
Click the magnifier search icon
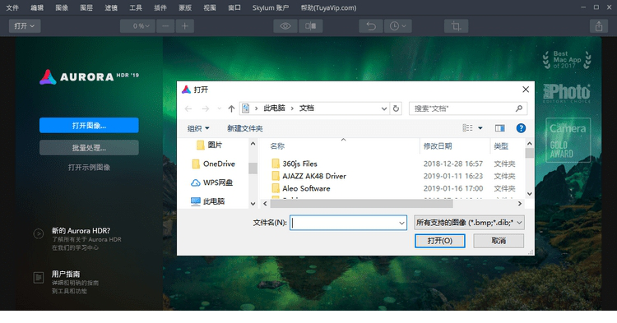pyautogui.click(x=519, y=108)
